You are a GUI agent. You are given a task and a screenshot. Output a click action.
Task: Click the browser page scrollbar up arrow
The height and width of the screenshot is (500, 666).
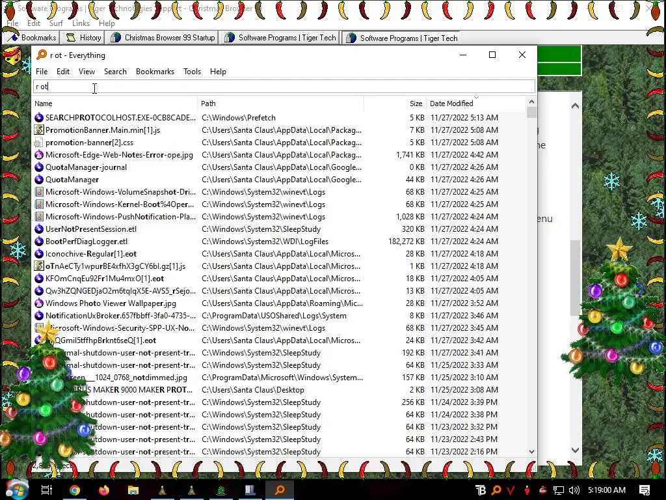coord(575,105)
